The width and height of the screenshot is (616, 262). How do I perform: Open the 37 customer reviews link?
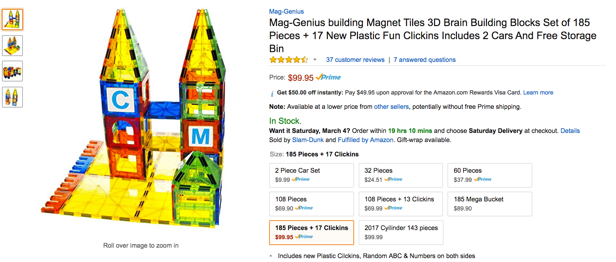[355, 60]
